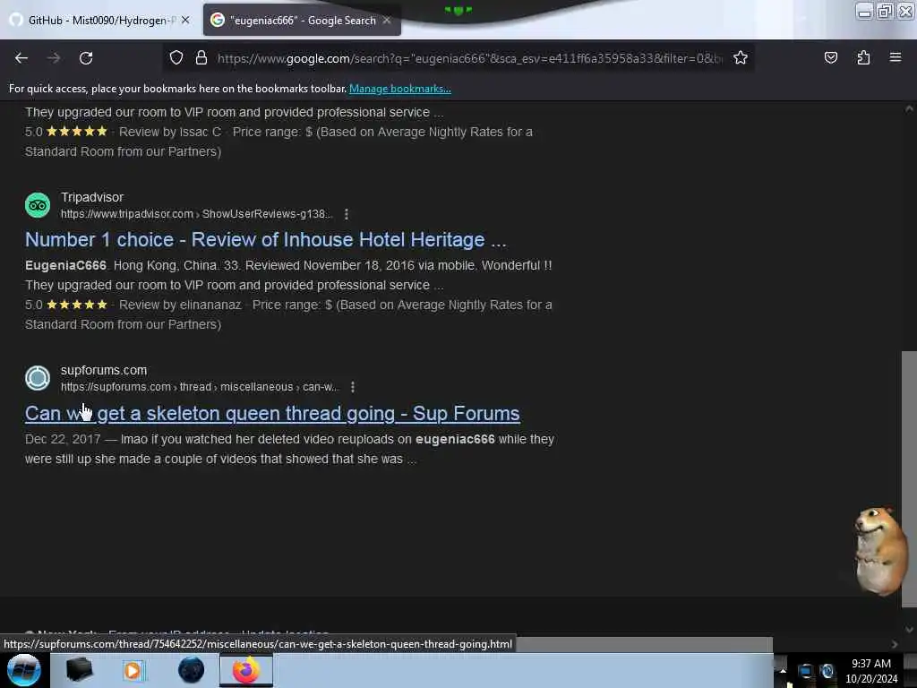Open the black box taskbar icon

pos(79,670)
